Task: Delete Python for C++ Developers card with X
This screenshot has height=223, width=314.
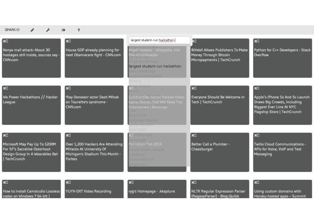Action: [256, 41]
